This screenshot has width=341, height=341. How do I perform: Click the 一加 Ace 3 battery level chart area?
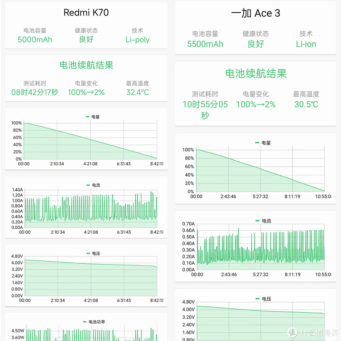coord(260,169)
